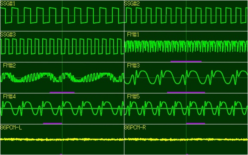This screenshot has width=248, height=155.
Task: Click the FM#1 channel label
Action: (x=133, y=34)
